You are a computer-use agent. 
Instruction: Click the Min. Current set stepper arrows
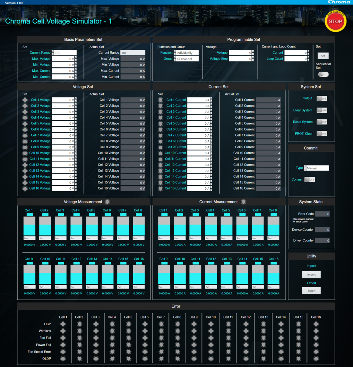(76, 77)
